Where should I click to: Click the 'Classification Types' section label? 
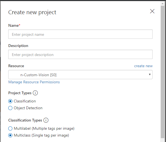25,120
